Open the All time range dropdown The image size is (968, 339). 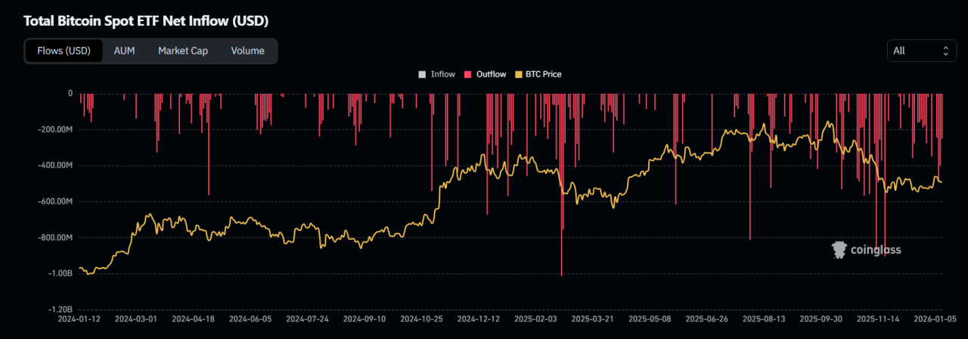pos(921,51)
